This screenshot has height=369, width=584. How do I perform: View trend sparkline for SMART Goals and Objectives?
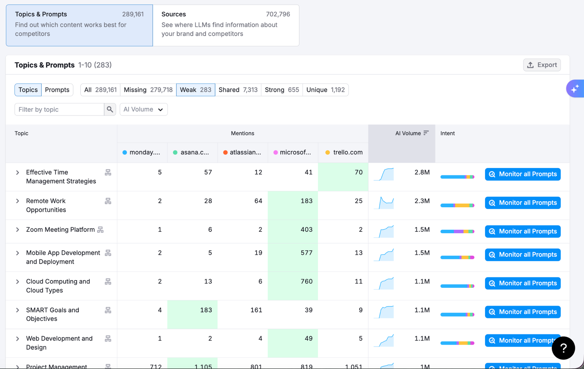pos(384,312)
